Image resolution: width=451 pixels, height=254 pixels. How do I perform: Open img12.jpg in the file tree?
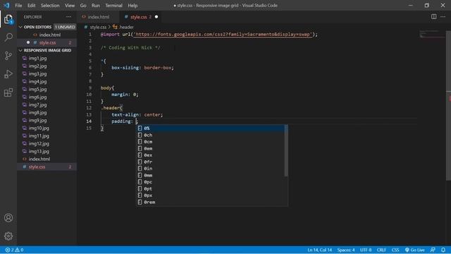coord(47,144)
